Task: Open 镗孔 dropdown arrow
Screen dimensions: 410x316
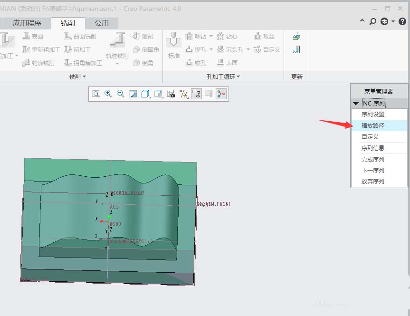Action: pos(211,49)
